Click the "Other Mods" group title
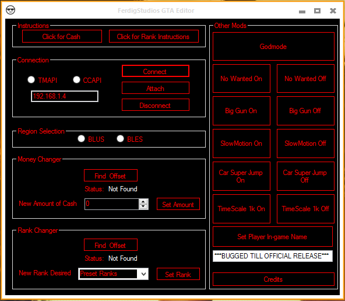 (x=230, y=26)
